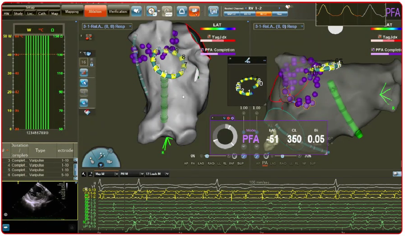The image size is (405, 236).
Task: Click the orange camera snapshot icon
Action: coord(194,11)
